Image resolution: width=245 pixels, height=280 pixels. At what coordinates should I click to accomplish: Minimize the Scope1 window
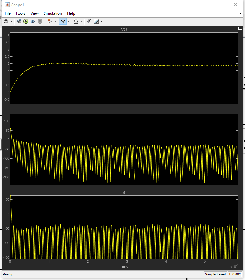208,5
